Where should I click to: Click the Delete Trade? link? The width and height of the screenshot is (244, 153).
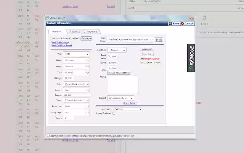coord(130,103)
